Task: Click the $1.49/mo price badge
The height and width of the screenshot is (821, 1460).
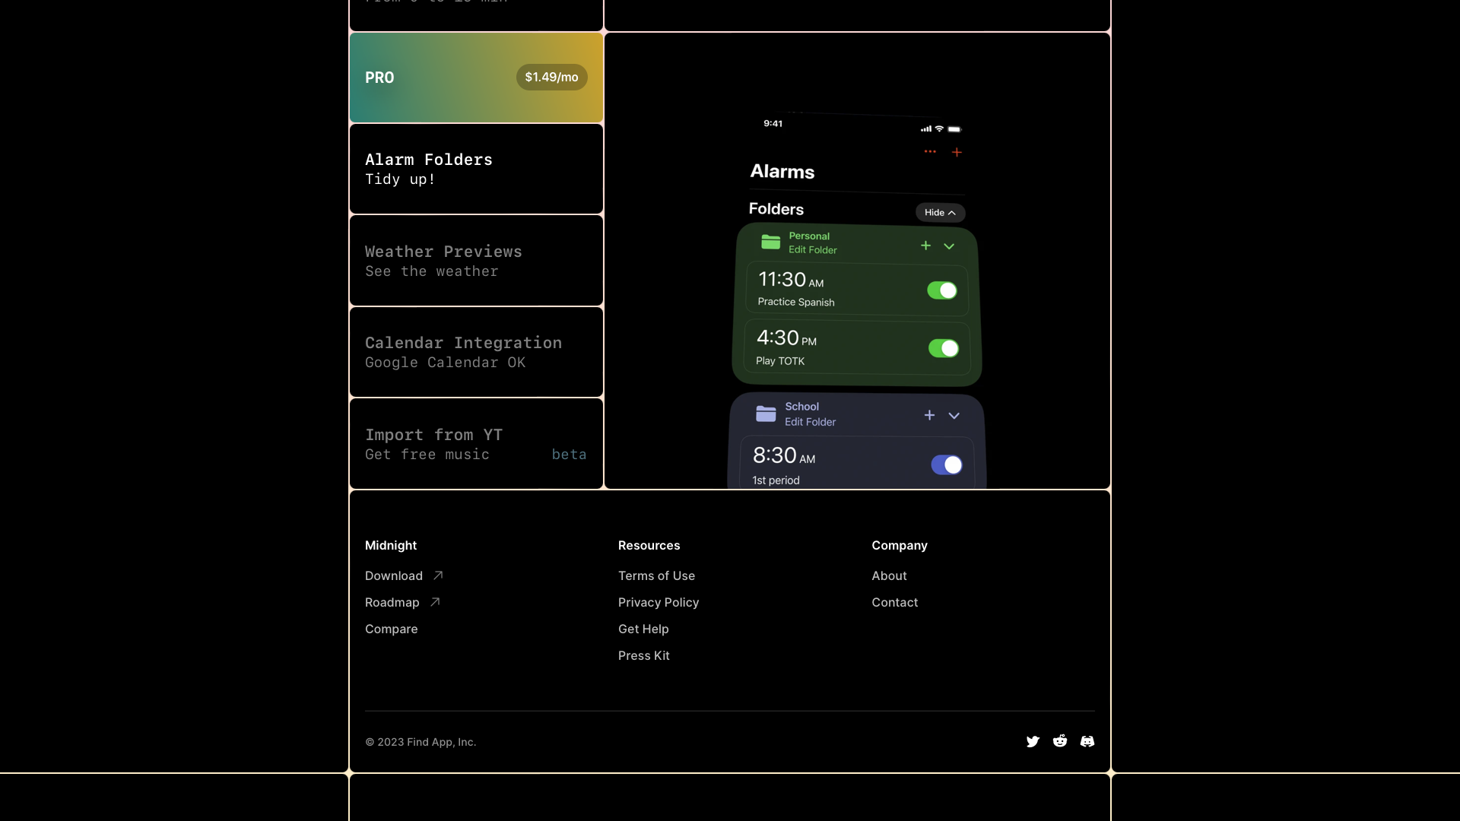Action: pos(552,77)
